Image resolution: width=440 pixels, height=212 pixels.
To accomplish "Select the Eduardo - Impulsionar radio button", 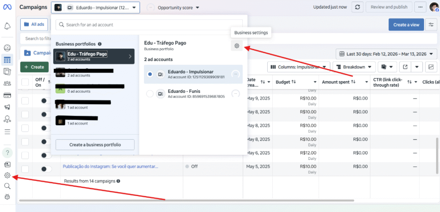I will pos(150,74).
